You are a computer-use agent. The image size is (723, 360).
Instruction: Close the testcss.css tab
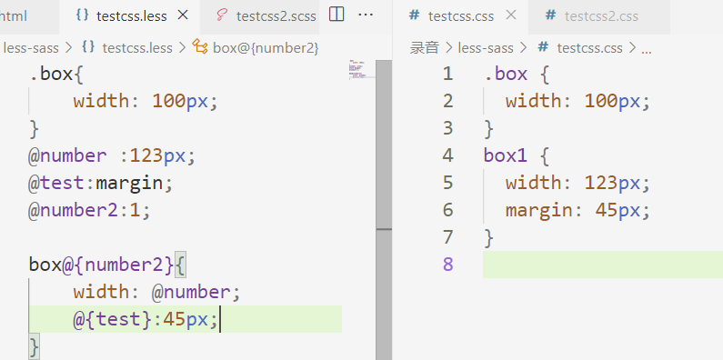tap(511, 15)
